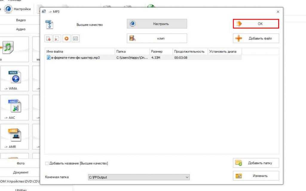Viewport: 306px width, 191px height.
Task: Click the -> AMR format tile
Action: [x=15, y=137]
